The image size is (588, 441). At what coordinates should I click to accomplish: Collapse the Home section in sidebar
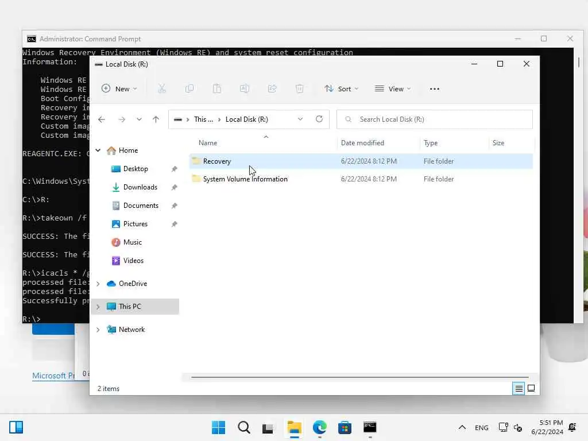pos(98,150)
